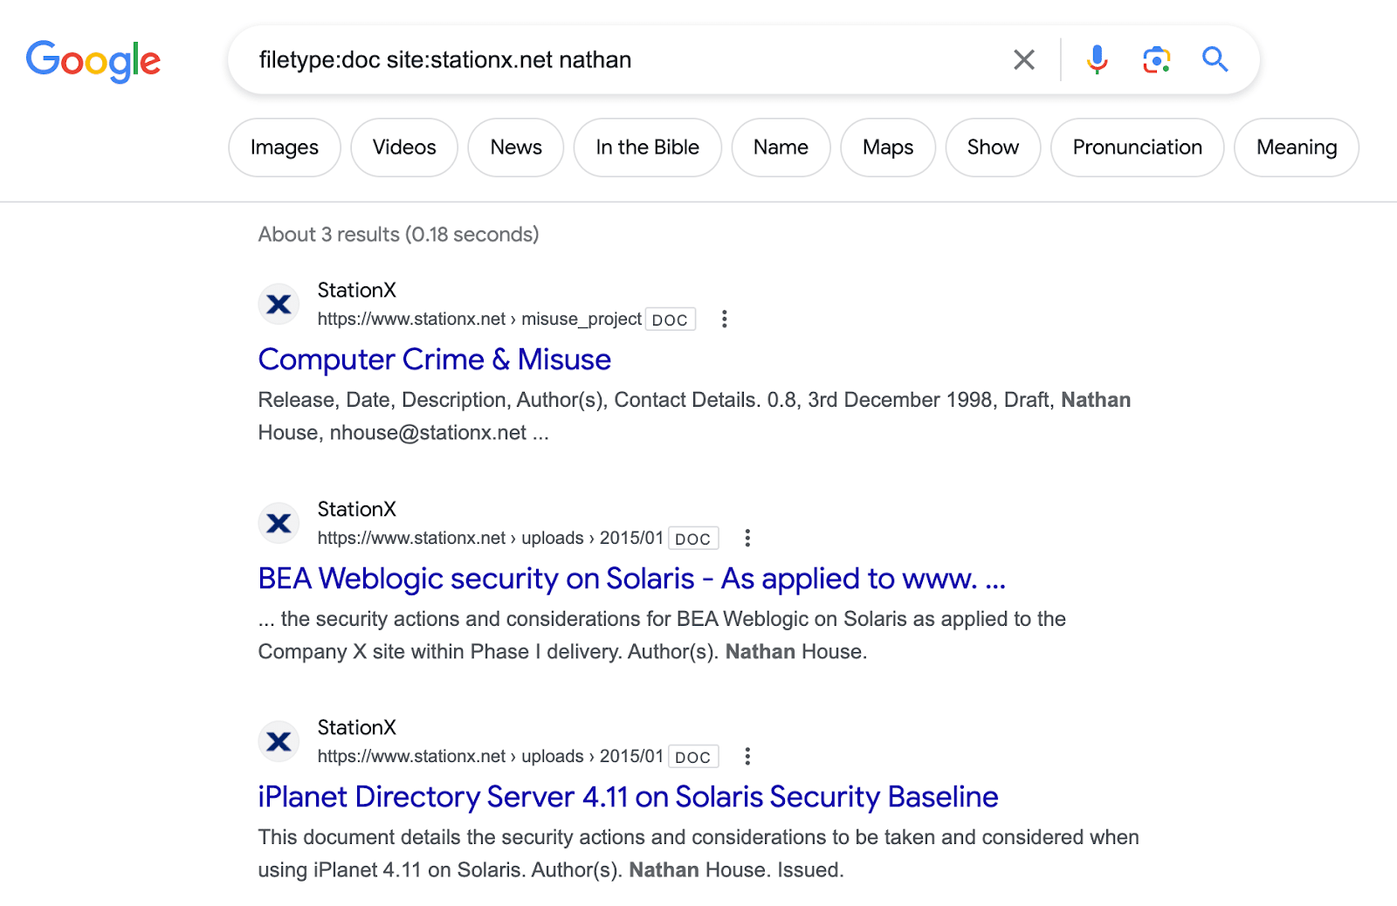
Task: Open the BEA Weblogic security on Solaris result
Action: [632, 579]
